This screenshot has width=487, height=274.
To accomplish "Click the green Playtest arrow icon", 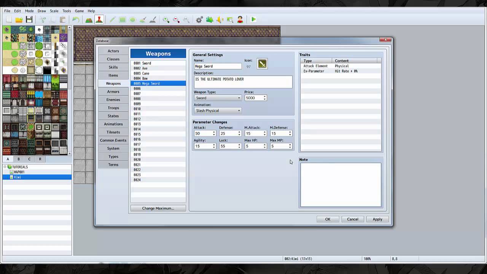I will point(253,19).
